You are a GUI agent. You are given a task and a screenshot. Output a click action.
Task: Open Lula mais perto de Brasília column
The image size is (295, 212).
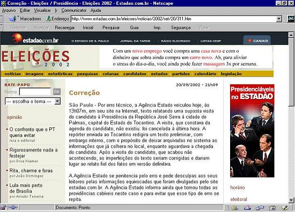tap(26, 188)
